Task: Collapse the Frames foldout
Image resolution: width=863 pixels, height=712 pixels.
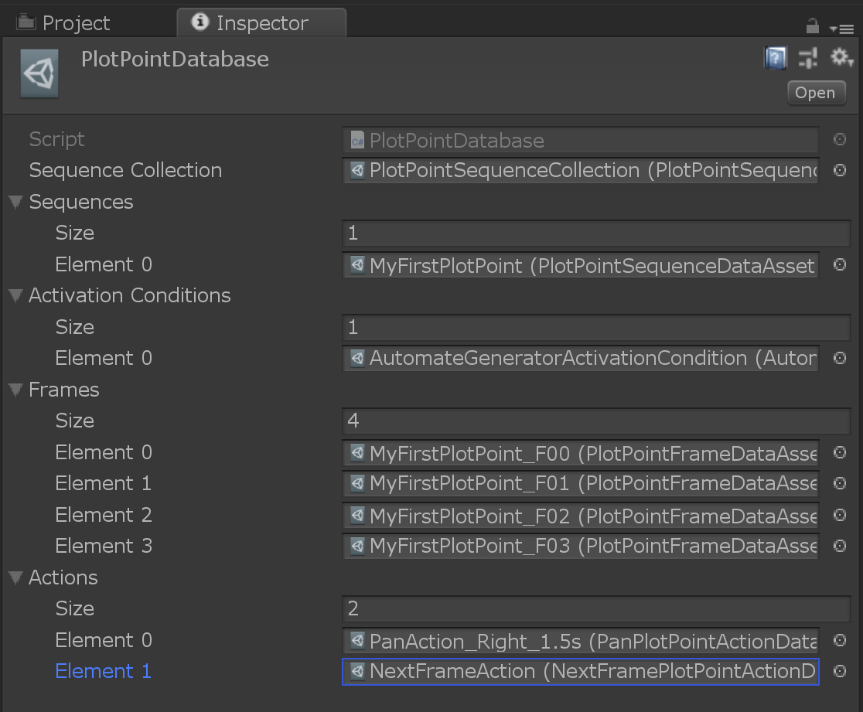Action: click(15, 390)
